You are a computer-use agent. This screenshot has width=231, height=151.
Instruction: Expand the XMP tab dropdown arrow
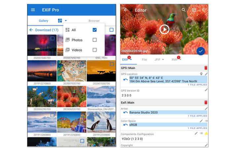coord(180,60)
